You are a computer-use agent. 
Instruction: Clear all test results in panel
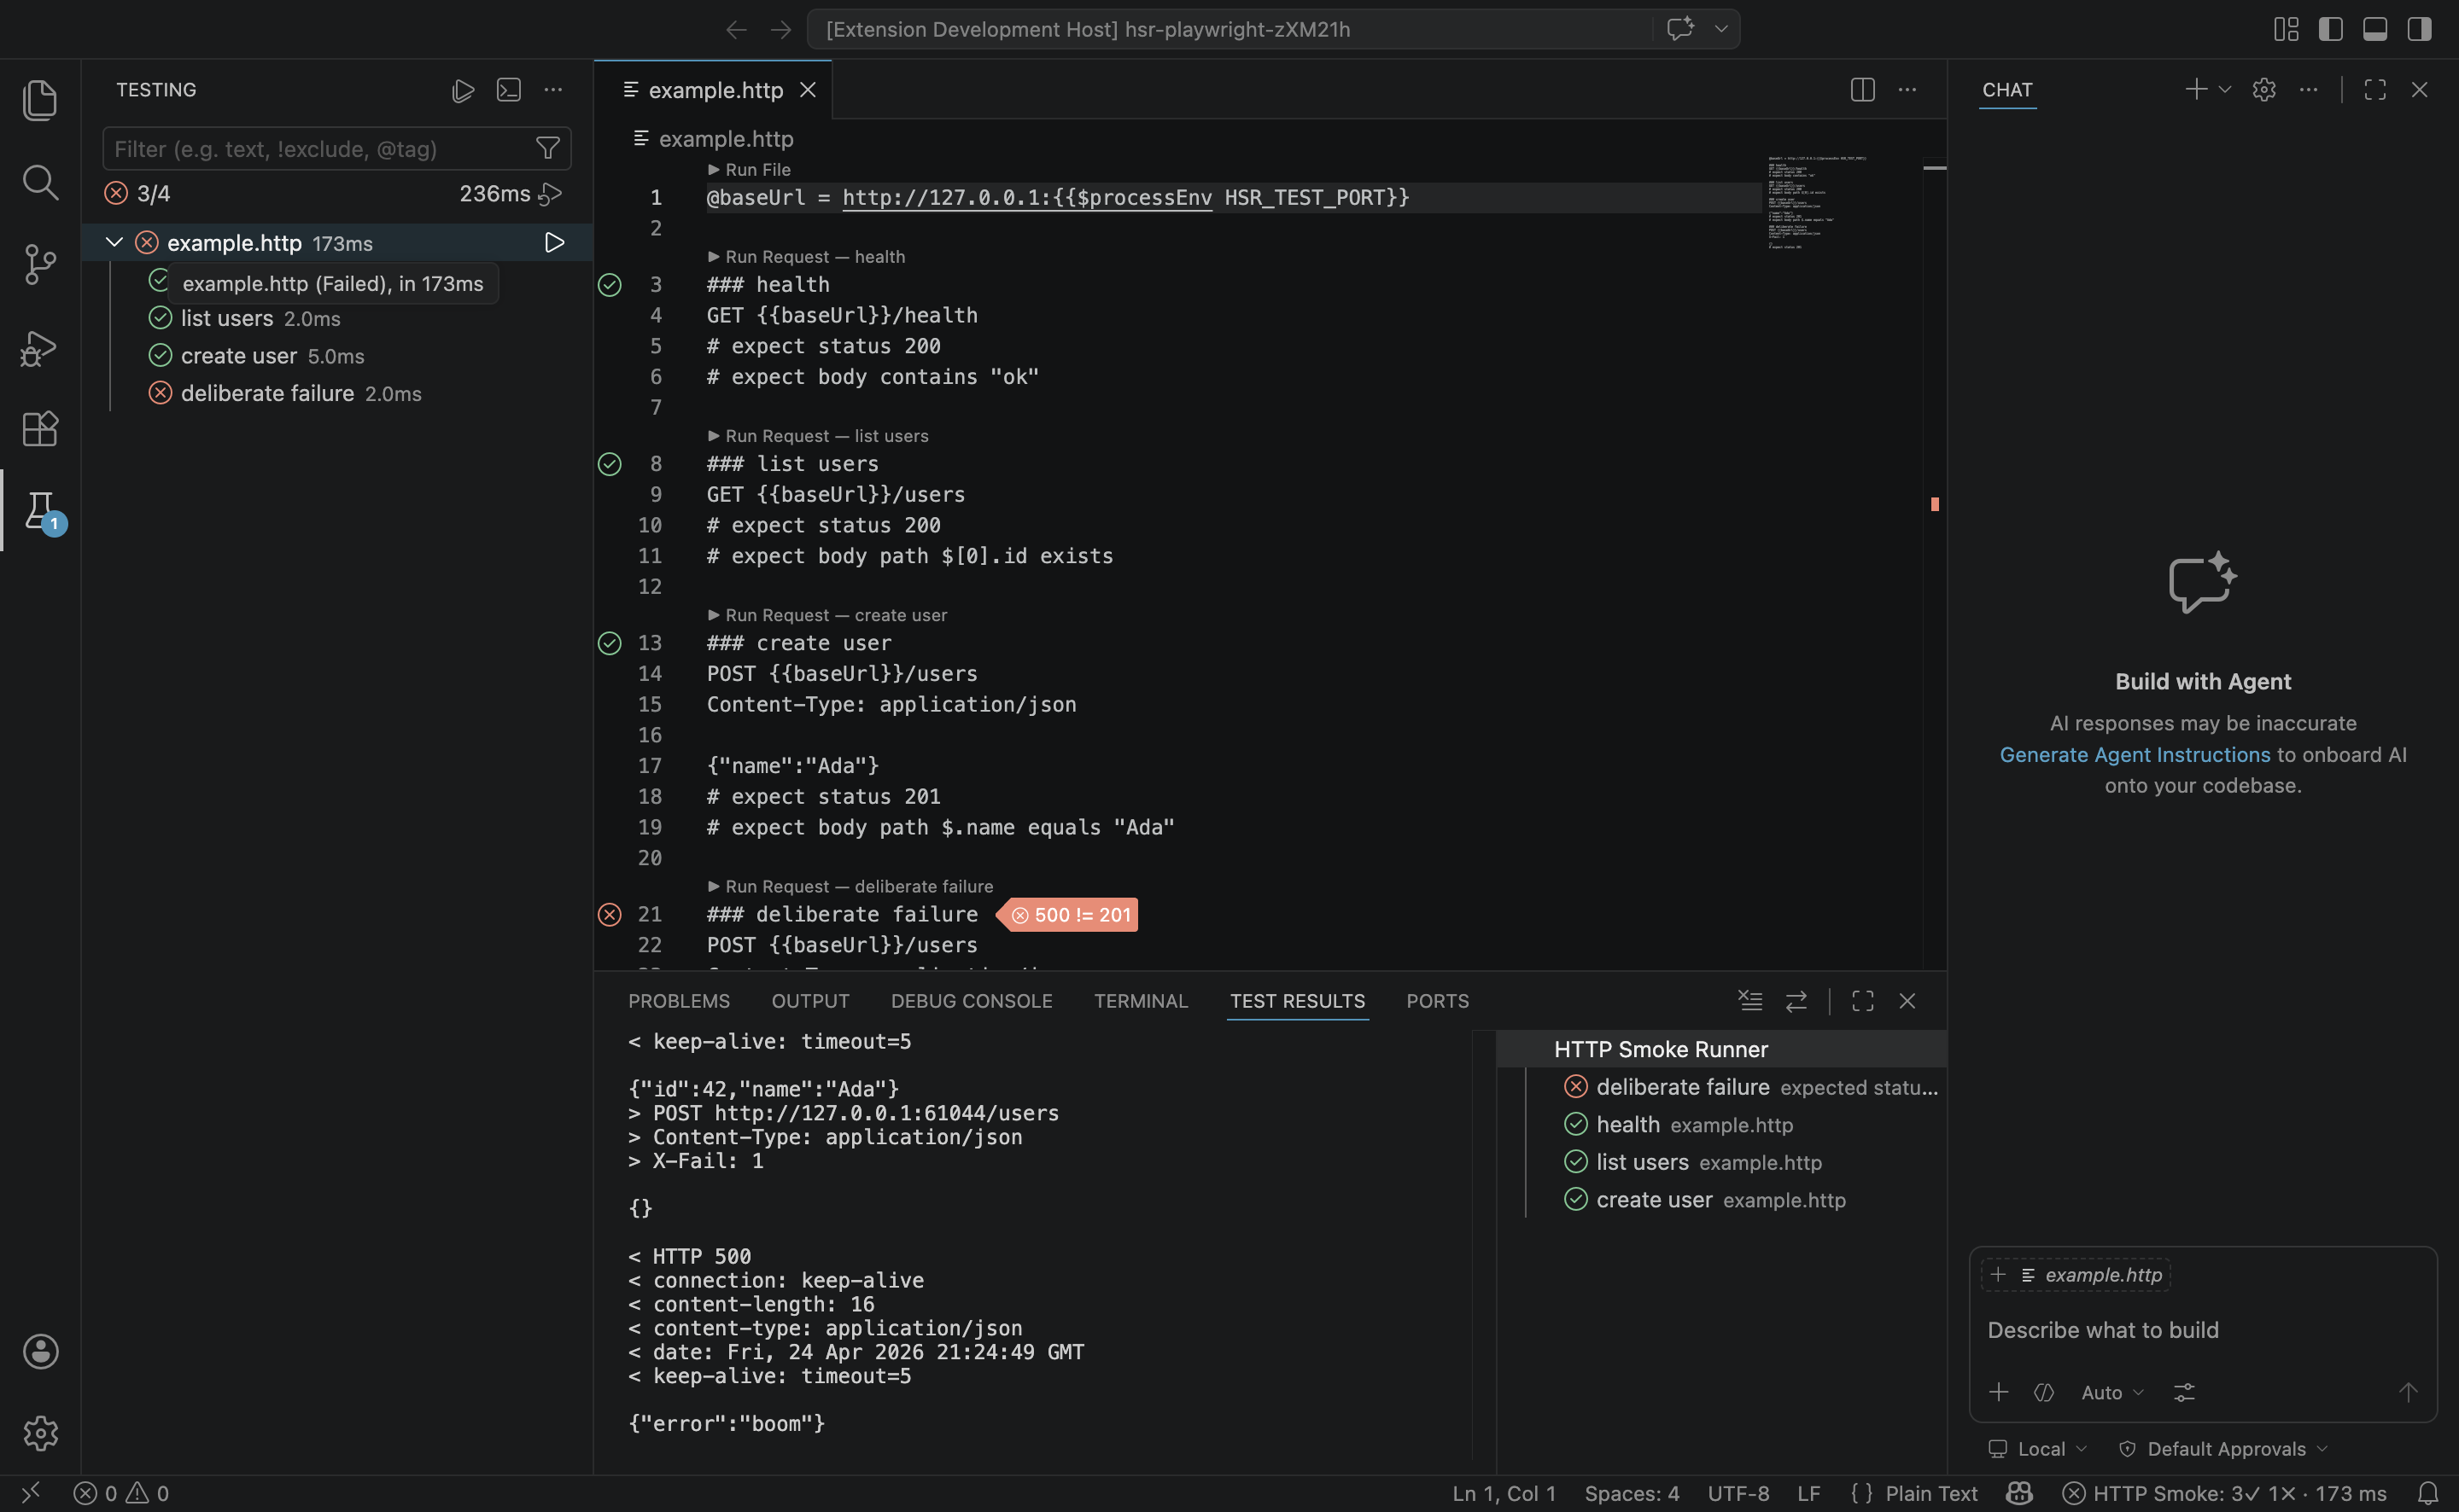(x=1750, y=1001)
